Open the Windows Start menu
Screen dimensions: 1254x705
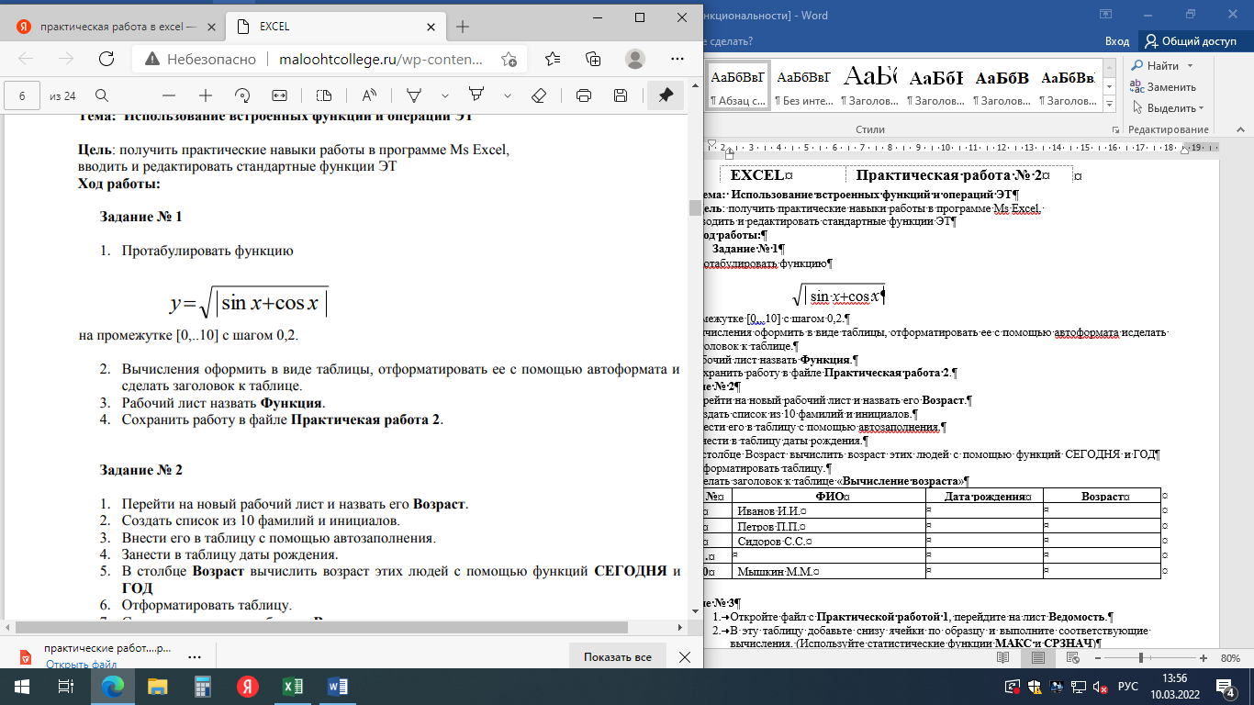[x=22, y=686]
